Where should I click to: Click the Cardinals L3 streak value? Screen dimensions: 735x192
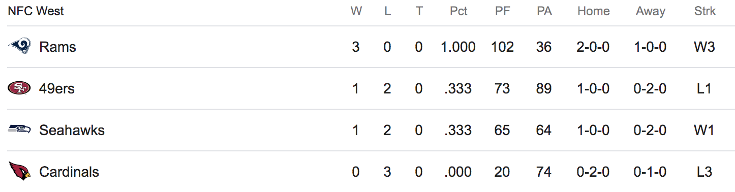705,172
